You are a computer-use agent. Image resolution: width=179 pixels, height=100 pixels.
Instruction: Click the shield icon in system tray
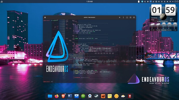coord(142,2)
